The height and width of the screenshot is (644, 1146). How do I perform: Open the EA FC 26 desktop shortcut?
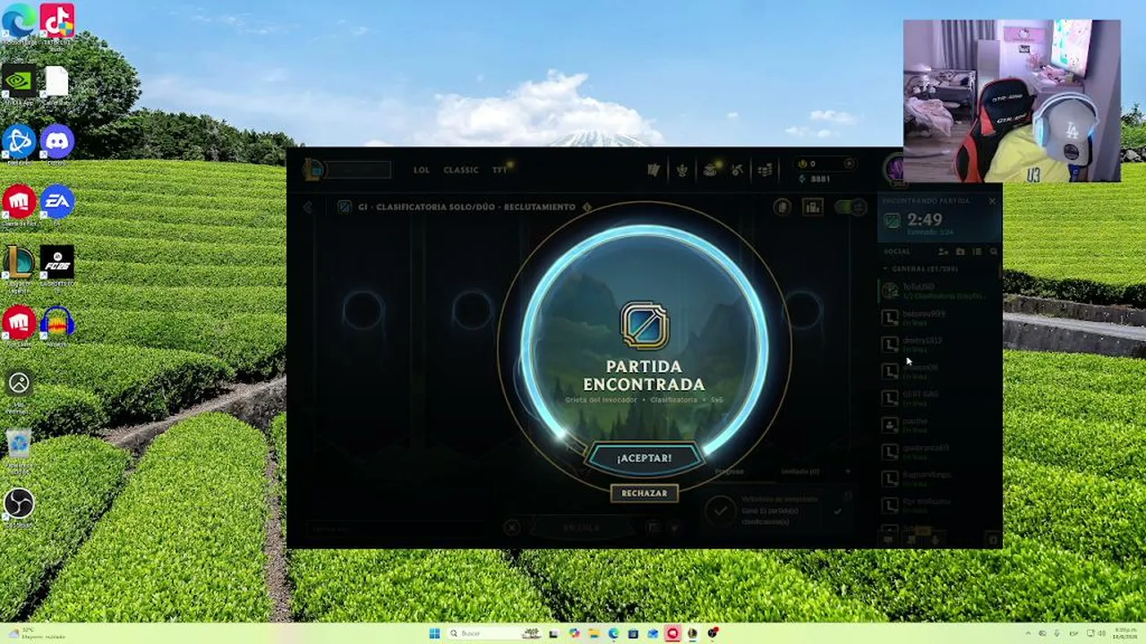[57, 263]
